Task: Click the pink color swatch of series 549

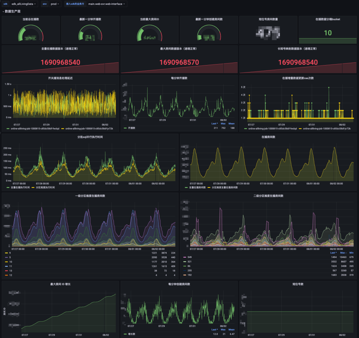Action: [185, 257]
